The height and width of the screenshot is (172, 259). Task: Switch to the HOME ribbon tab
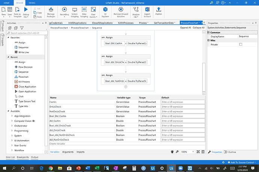click(x=7, y=3)
